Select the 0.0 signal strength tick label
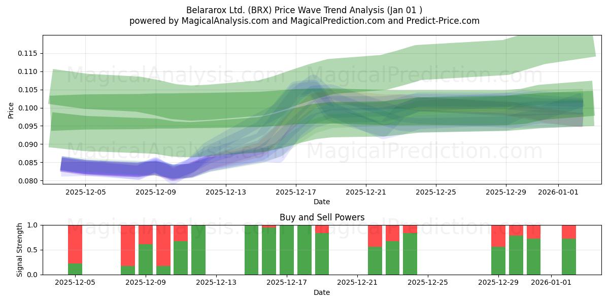 (33, 275)
